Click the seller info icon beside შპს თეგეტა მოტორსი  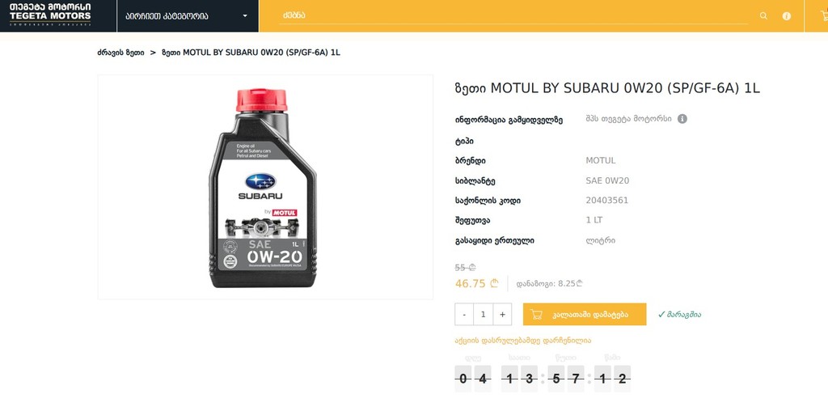click(682, 119)
